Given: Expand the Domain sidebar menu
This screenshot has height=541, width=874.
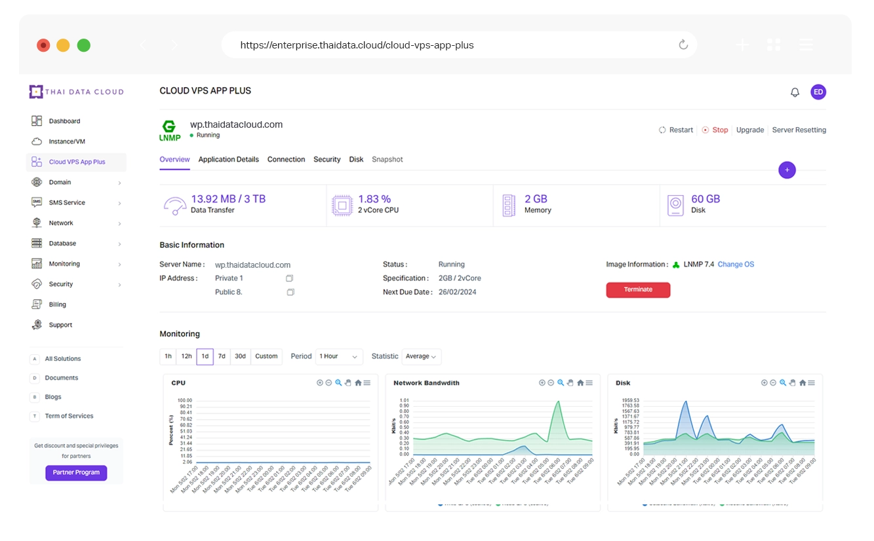Looking at the screenshot, I should pos(76,182).
